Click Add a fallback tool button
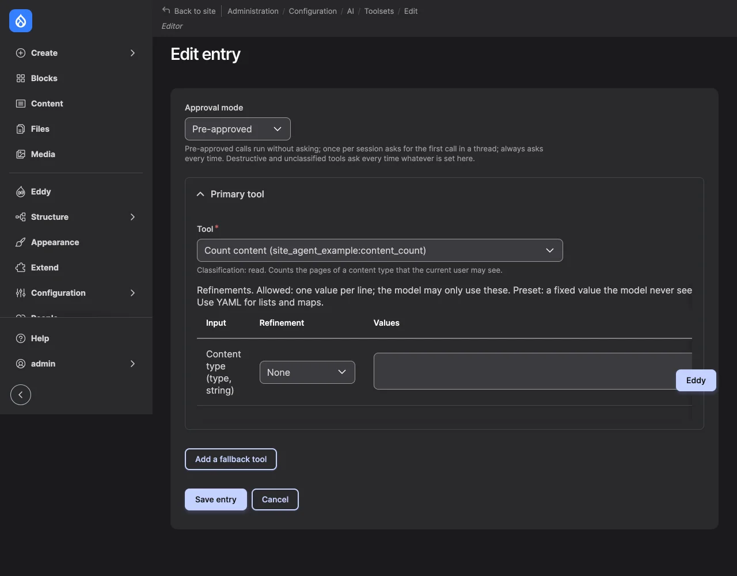Image resolution: width=737 pixels, height=576 pixels. coord(231,459)
